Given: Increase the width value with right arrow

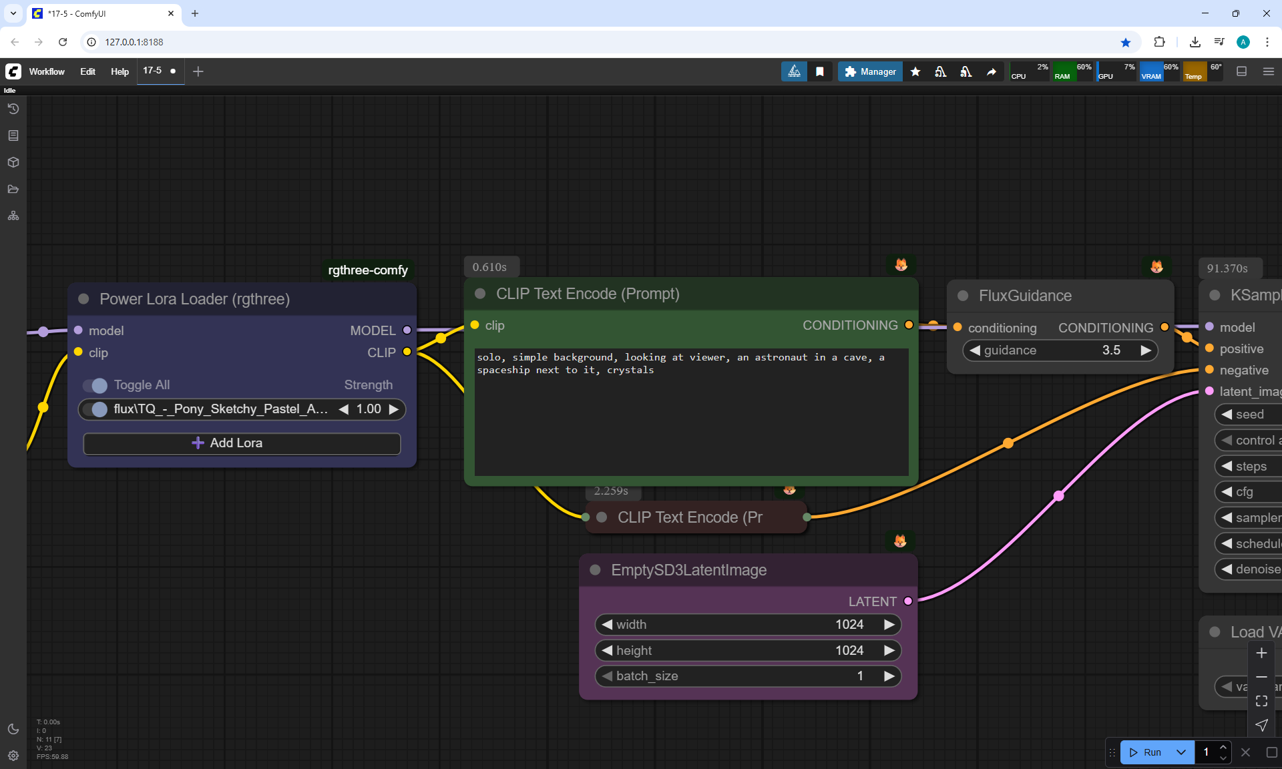Looking at the screenshot, I should 889,624.
